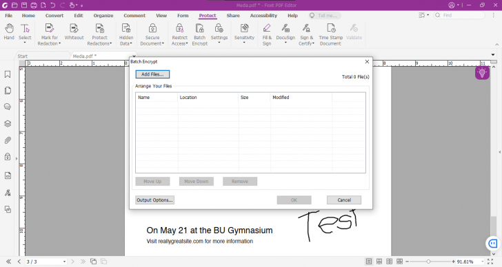The height and width of the screenshot is (267, 502).
Task: Switch to single page view
Action: point(369,261)
